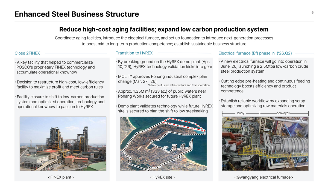Click the 'Approx. 1.35M m2 (333 ac.)' bullet
The height and width of the screenshot is (185, 328).
(161, 94)
